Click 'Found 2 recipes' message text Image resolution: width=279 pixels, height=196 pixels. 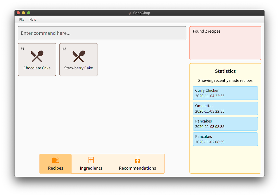point(207,31)
